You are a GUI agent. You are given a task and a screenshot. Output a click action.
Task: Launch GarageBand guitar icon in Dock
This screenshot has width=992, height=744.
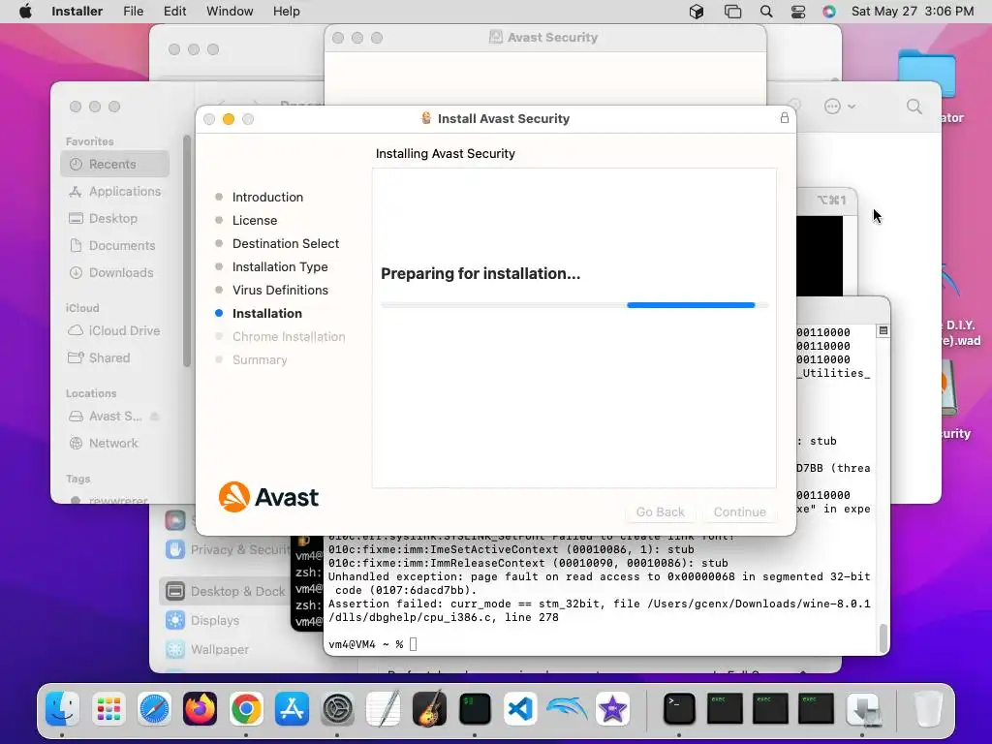point(429,708)
